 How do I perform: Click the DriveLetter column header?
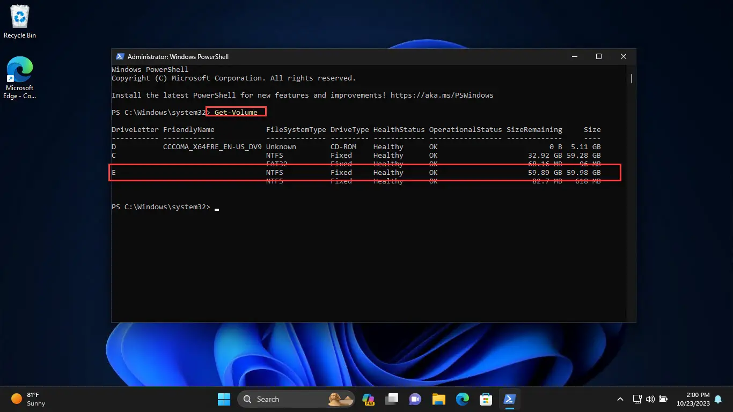coord(135,129)
